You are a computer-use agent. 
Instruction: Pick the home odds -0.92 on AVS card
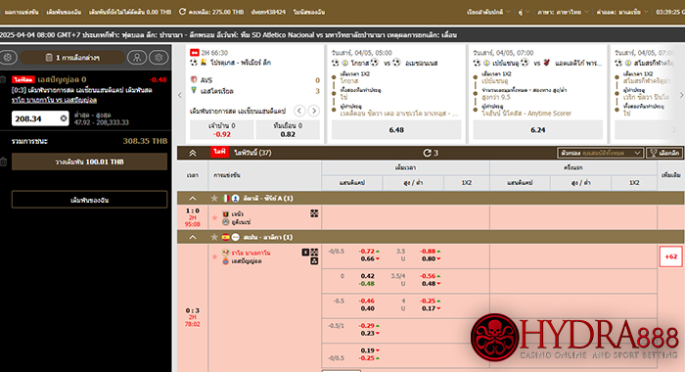click(222, 130)
